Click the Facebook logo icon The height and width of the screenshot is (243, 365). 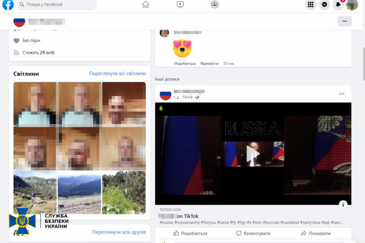8,5
